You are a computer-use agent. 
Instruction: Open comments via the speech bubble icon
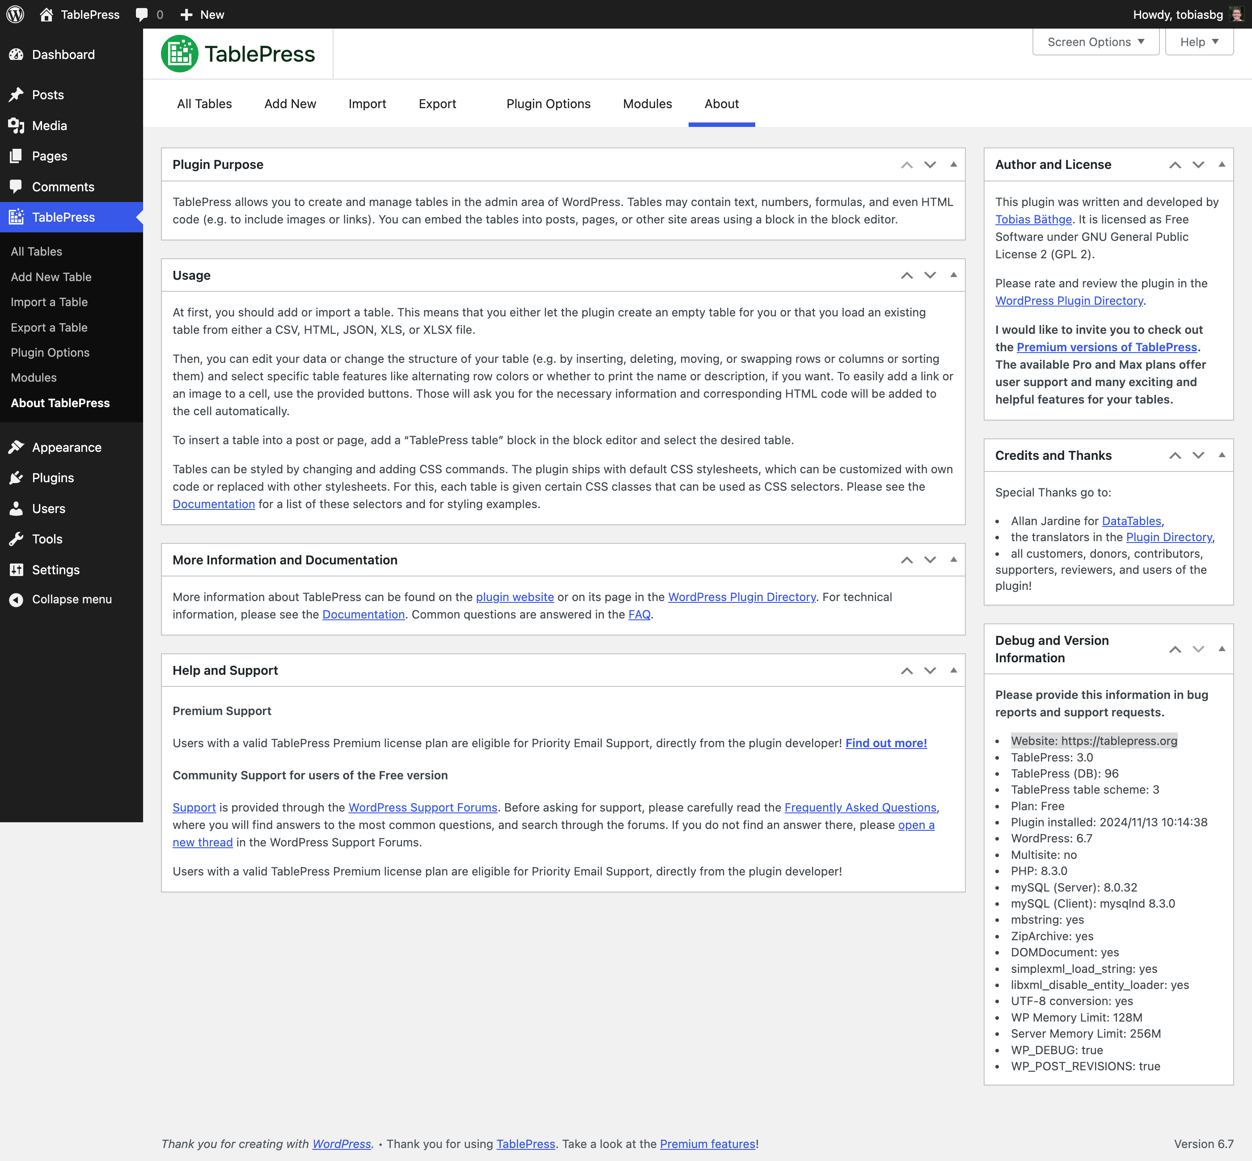point(142,14)
